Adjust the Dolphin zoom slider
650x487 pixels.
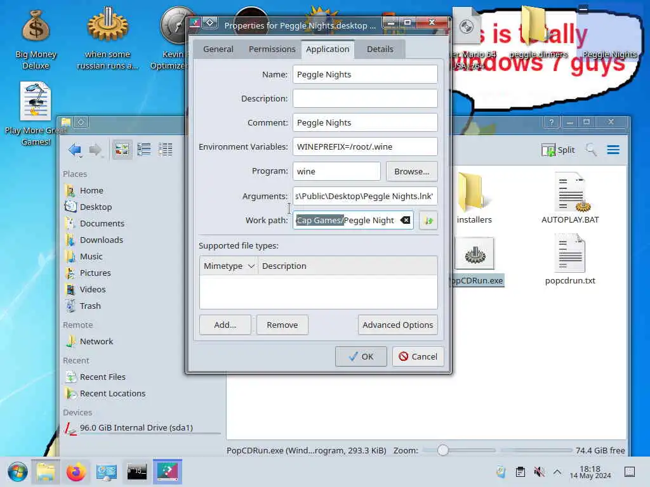coord(442,450)
